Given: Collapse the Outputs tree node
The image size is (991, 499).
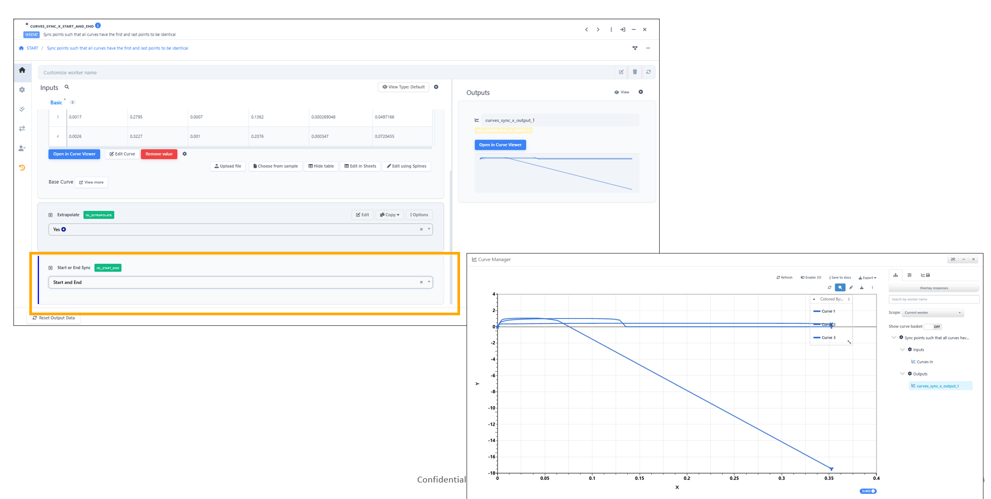Looking at the screenshot, I should pos(902,374).
